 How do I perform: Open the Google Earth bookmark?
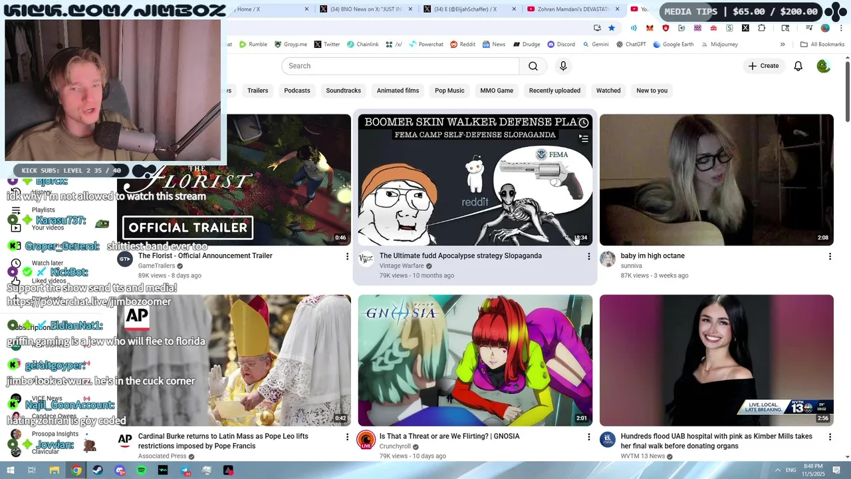[673, 45]
